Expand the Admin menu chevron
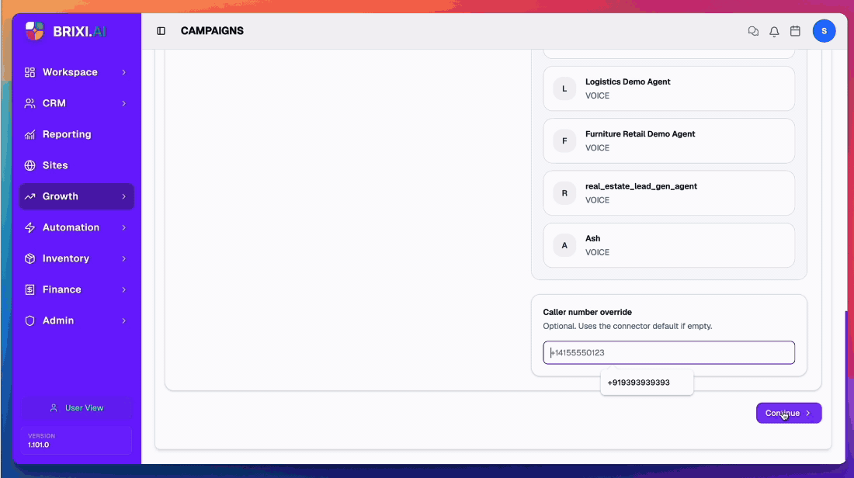 pos(124,320)
